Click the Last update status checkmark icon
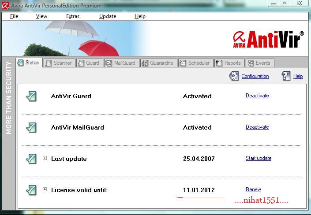This screenshot has width=311, height=215. (31, 159)
